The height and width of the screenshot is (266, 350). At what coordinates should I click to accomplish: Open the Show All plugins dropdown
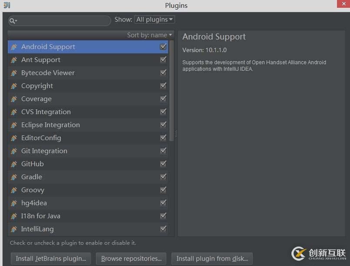pos(155,20)
